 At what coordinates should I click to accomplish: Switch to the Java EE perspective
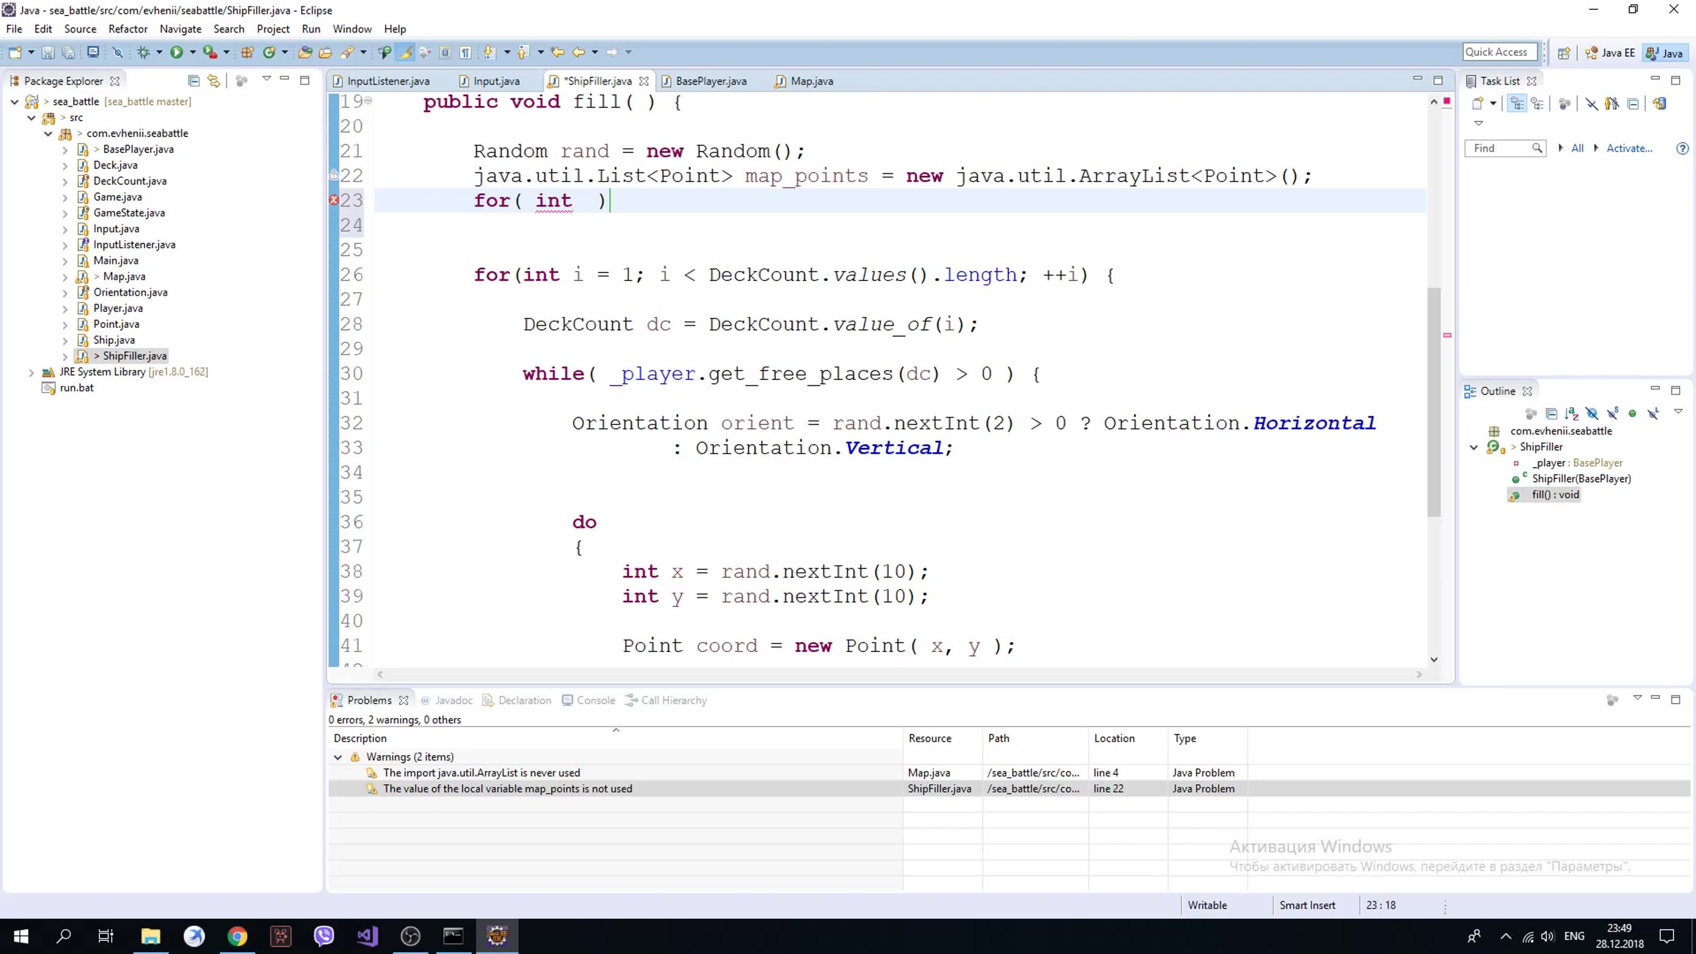tap(1610, 53)
